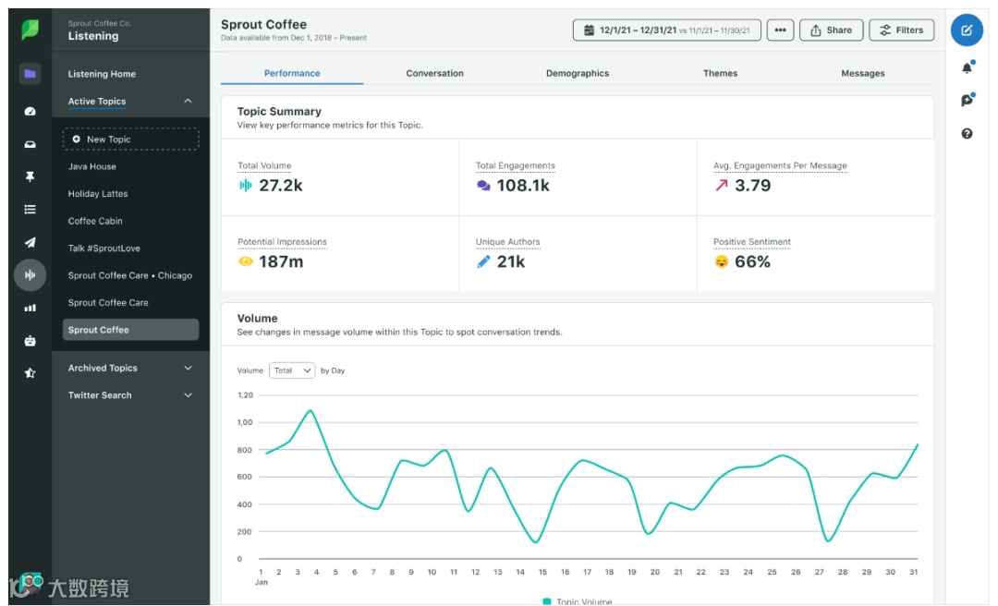Click the Positive Sentiment label
Image resolution: width=998 pixels, height=606 pixels.
click(751, 242)
